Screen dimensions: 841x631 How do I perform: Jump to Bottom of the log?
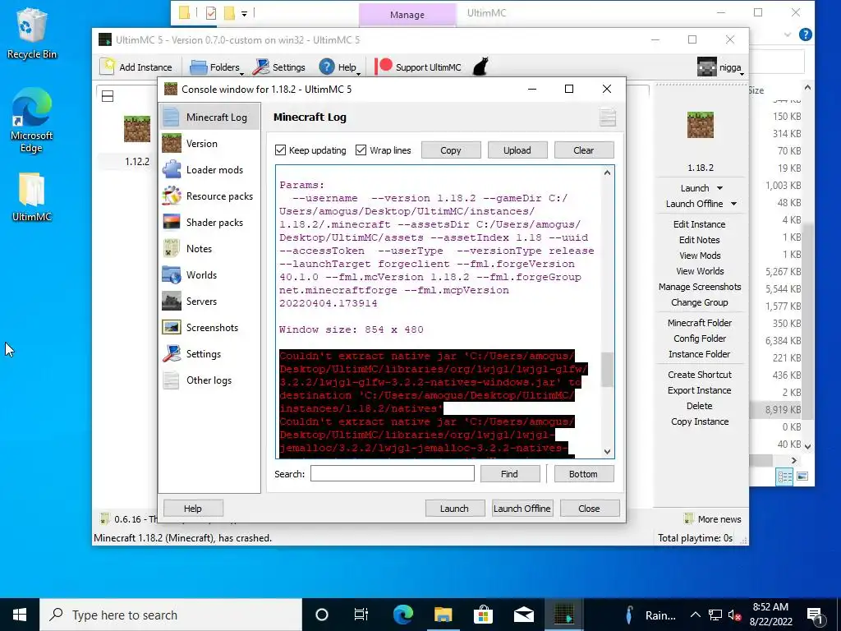(584, 474)
